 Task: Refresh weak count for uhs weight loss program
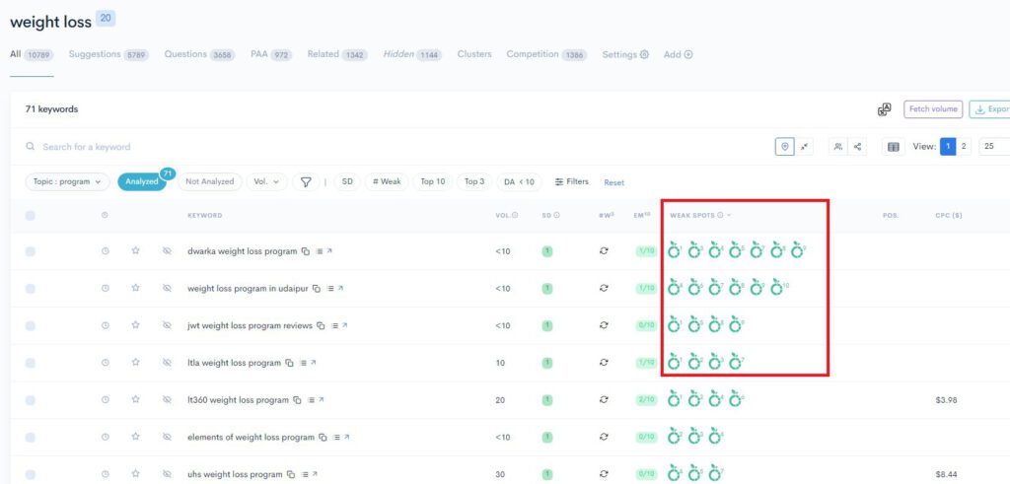click(x=604, y=475)
